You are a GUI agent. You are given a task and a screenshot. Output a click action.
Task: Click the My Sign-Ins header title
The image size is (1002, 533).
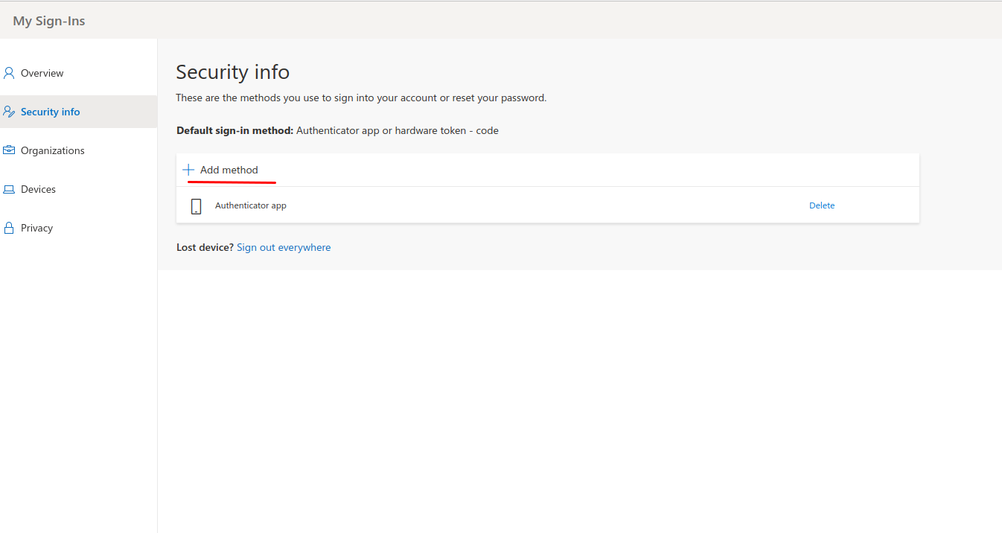tap(49, 21)
